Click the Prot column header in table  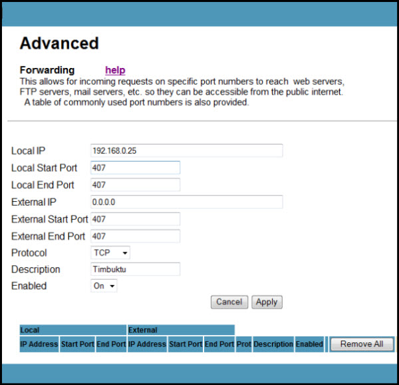coord(243,344)
